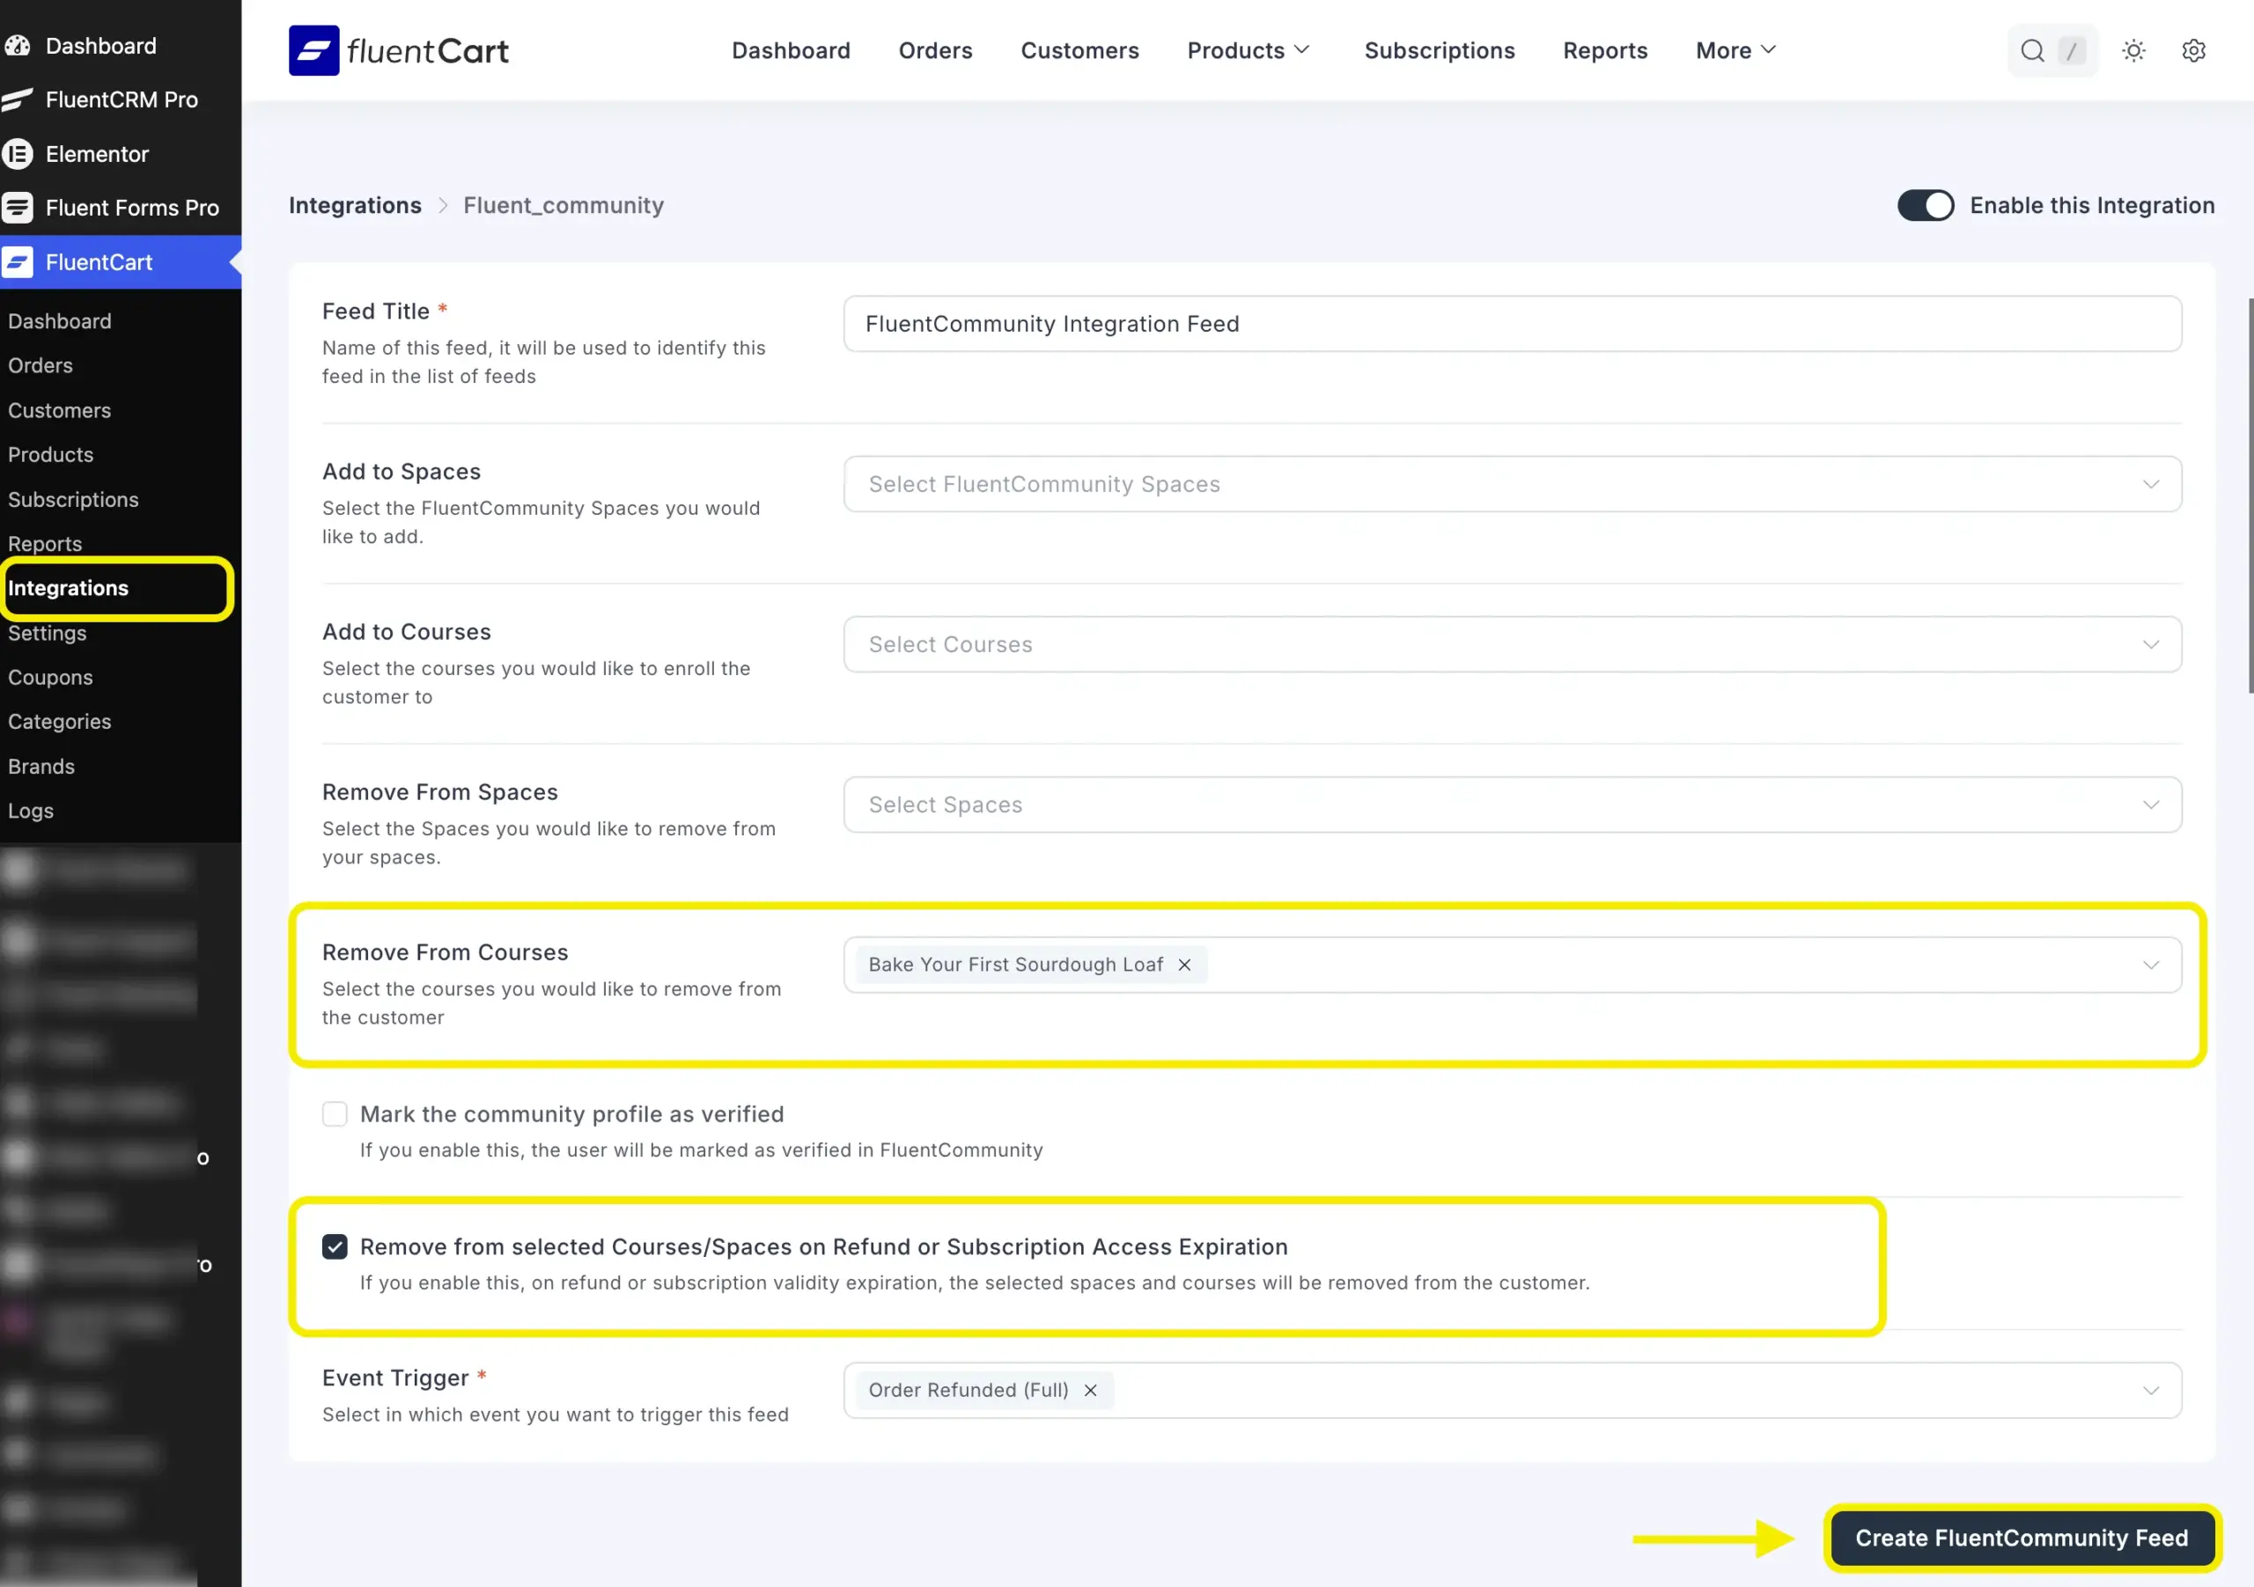Open Brands in sidebar submenu
Viewport: 2254px width, 1587px height.
(x=41, y=767)
